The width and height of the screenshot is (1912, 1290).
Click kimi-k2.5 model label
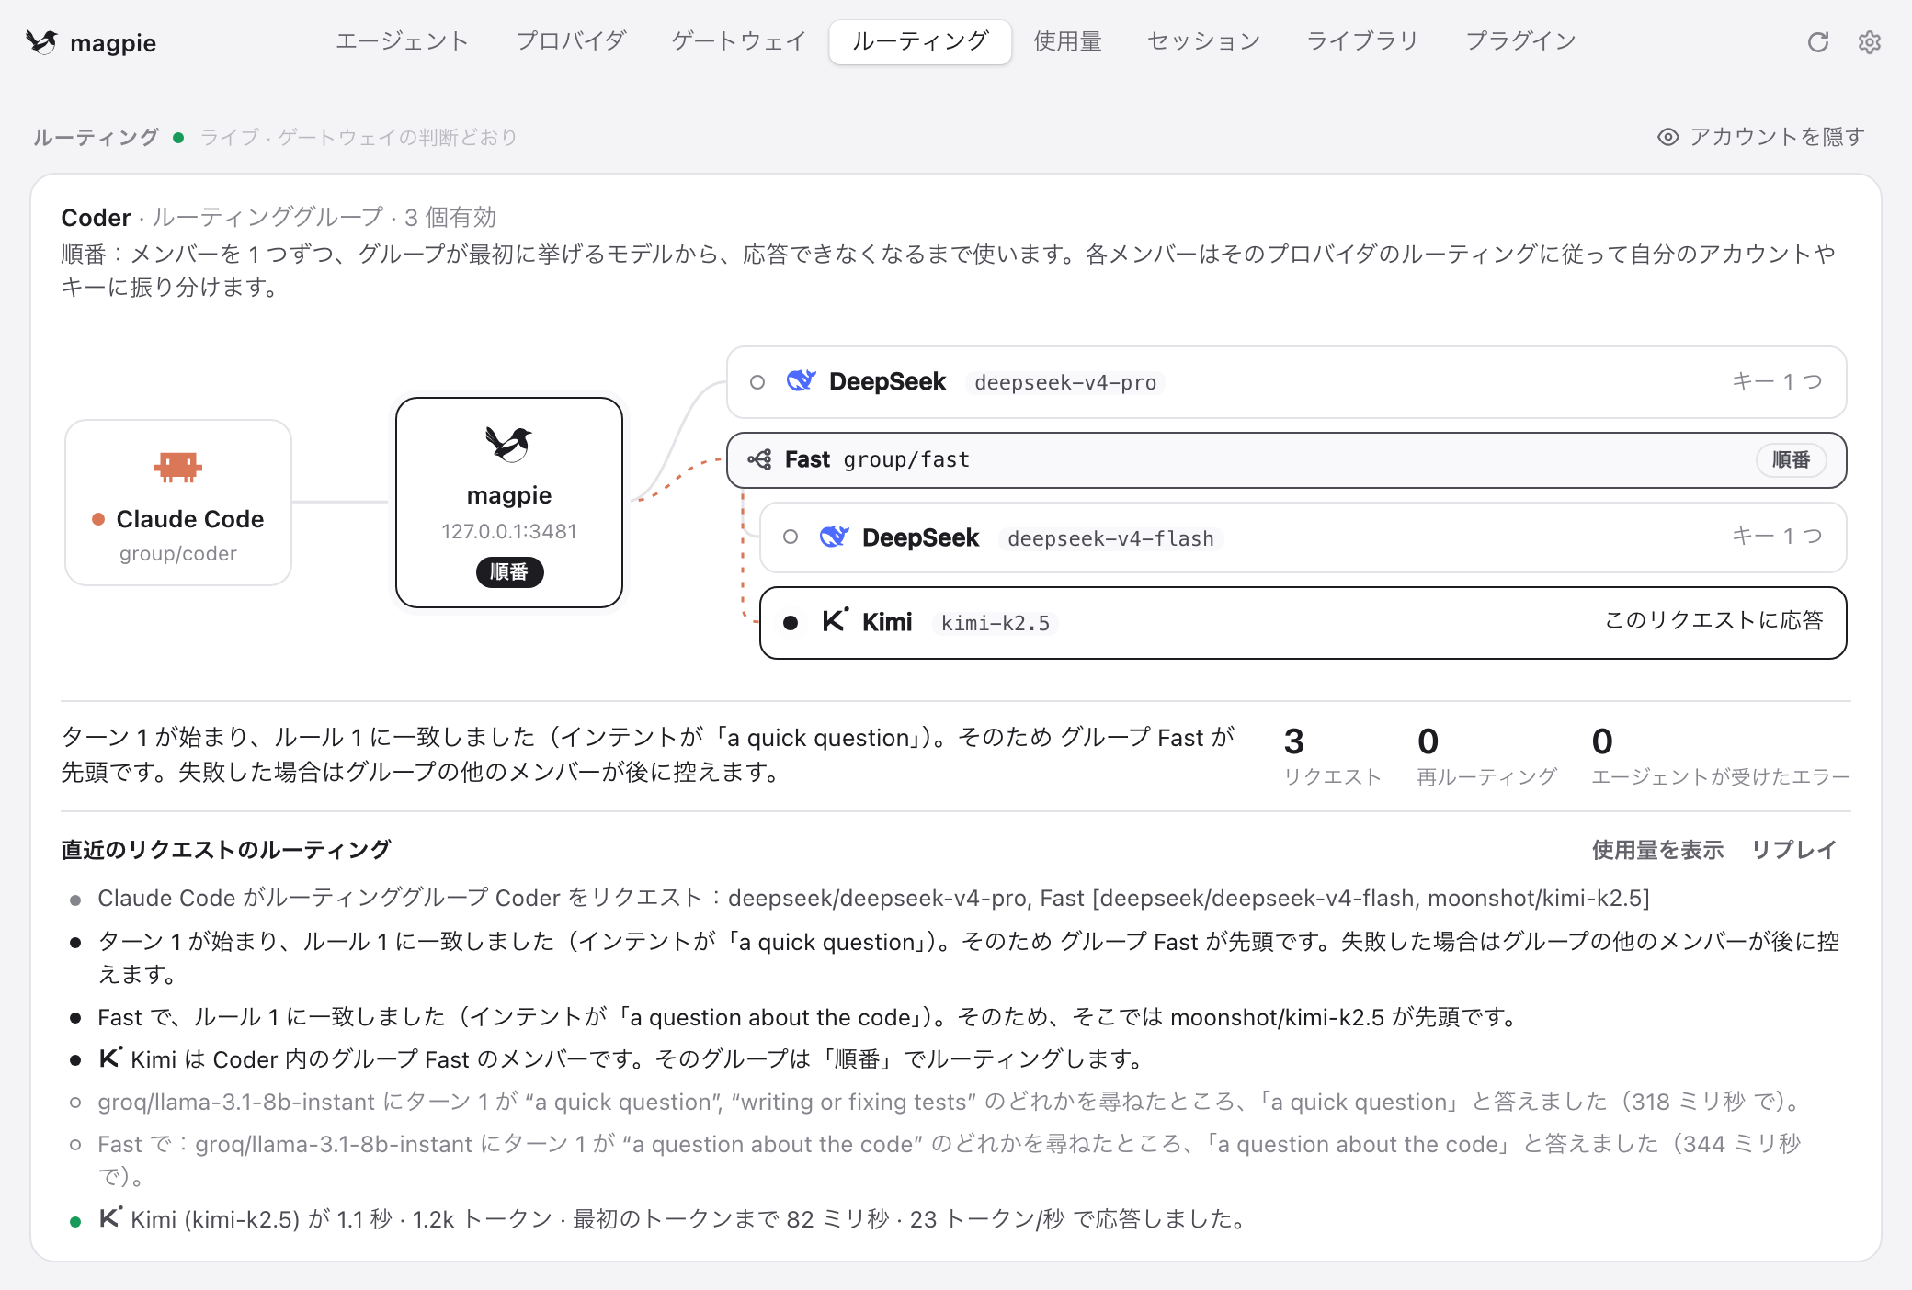pos(996,623)
